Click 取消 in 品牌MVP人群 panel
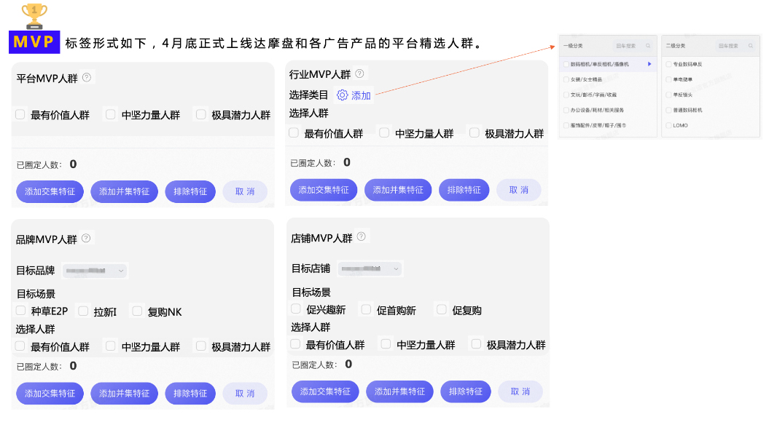The image size is (769, 422). coord(246,392)
